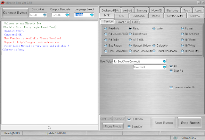Click the support.amiraclebox.com link text
This screenshot has width=205, height=140.
(x=38, y=42)
